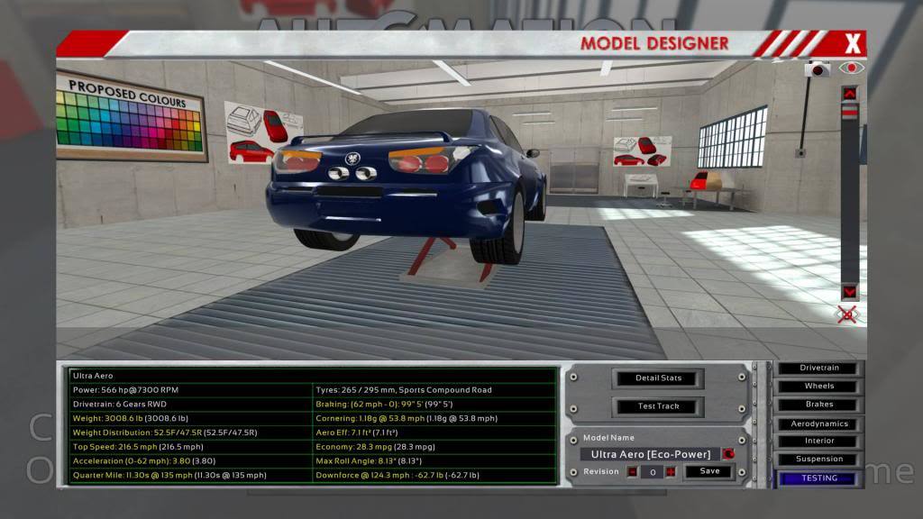The height and width of the screenshot is (519, 923).
Task: Decrease the revision number with minus
Action: [633, 471]
